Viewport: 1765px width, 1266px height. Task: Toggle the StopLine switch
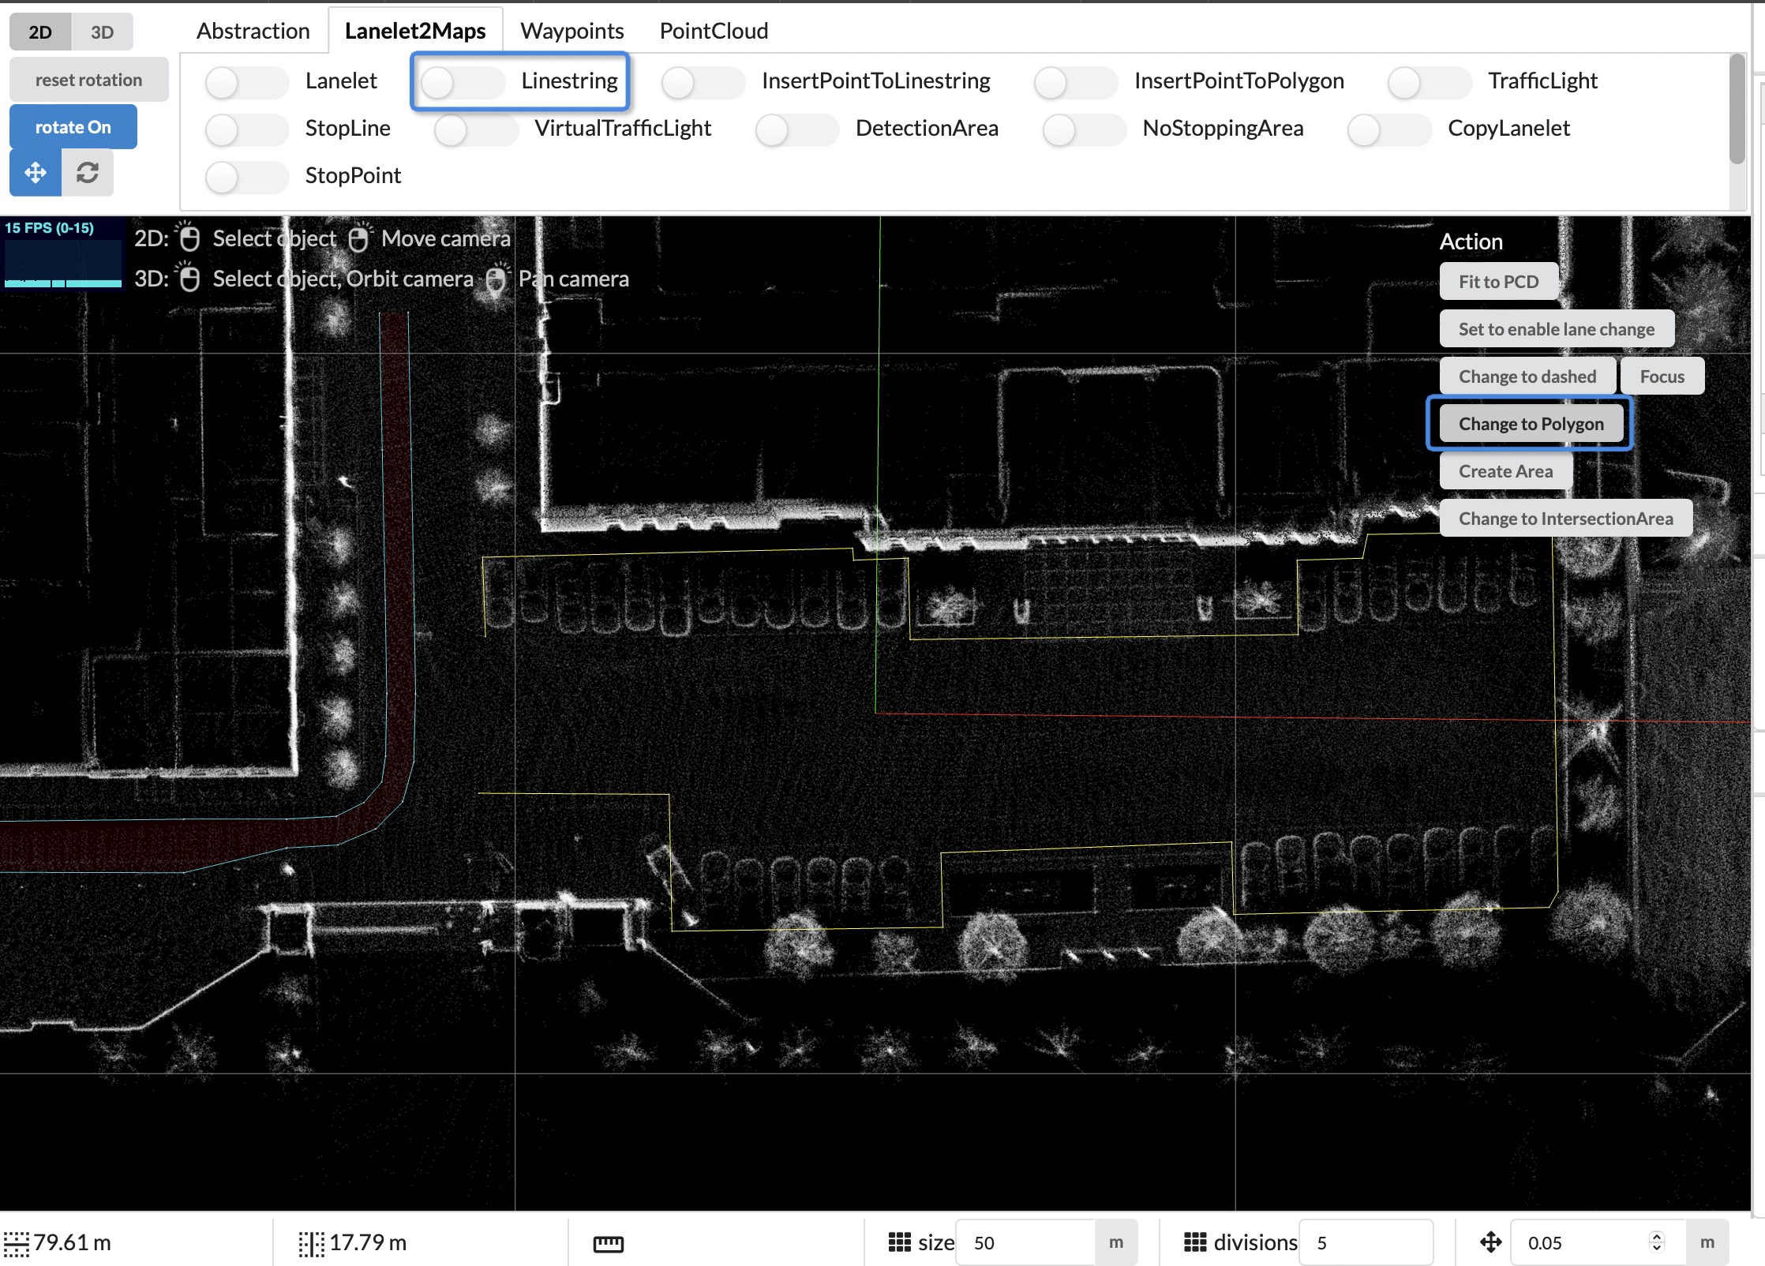click(246, 129)
